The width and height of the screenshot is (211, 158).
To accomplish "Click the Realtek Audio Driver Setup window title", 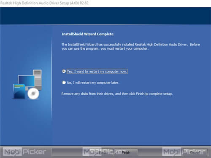I will pos(44,3).
